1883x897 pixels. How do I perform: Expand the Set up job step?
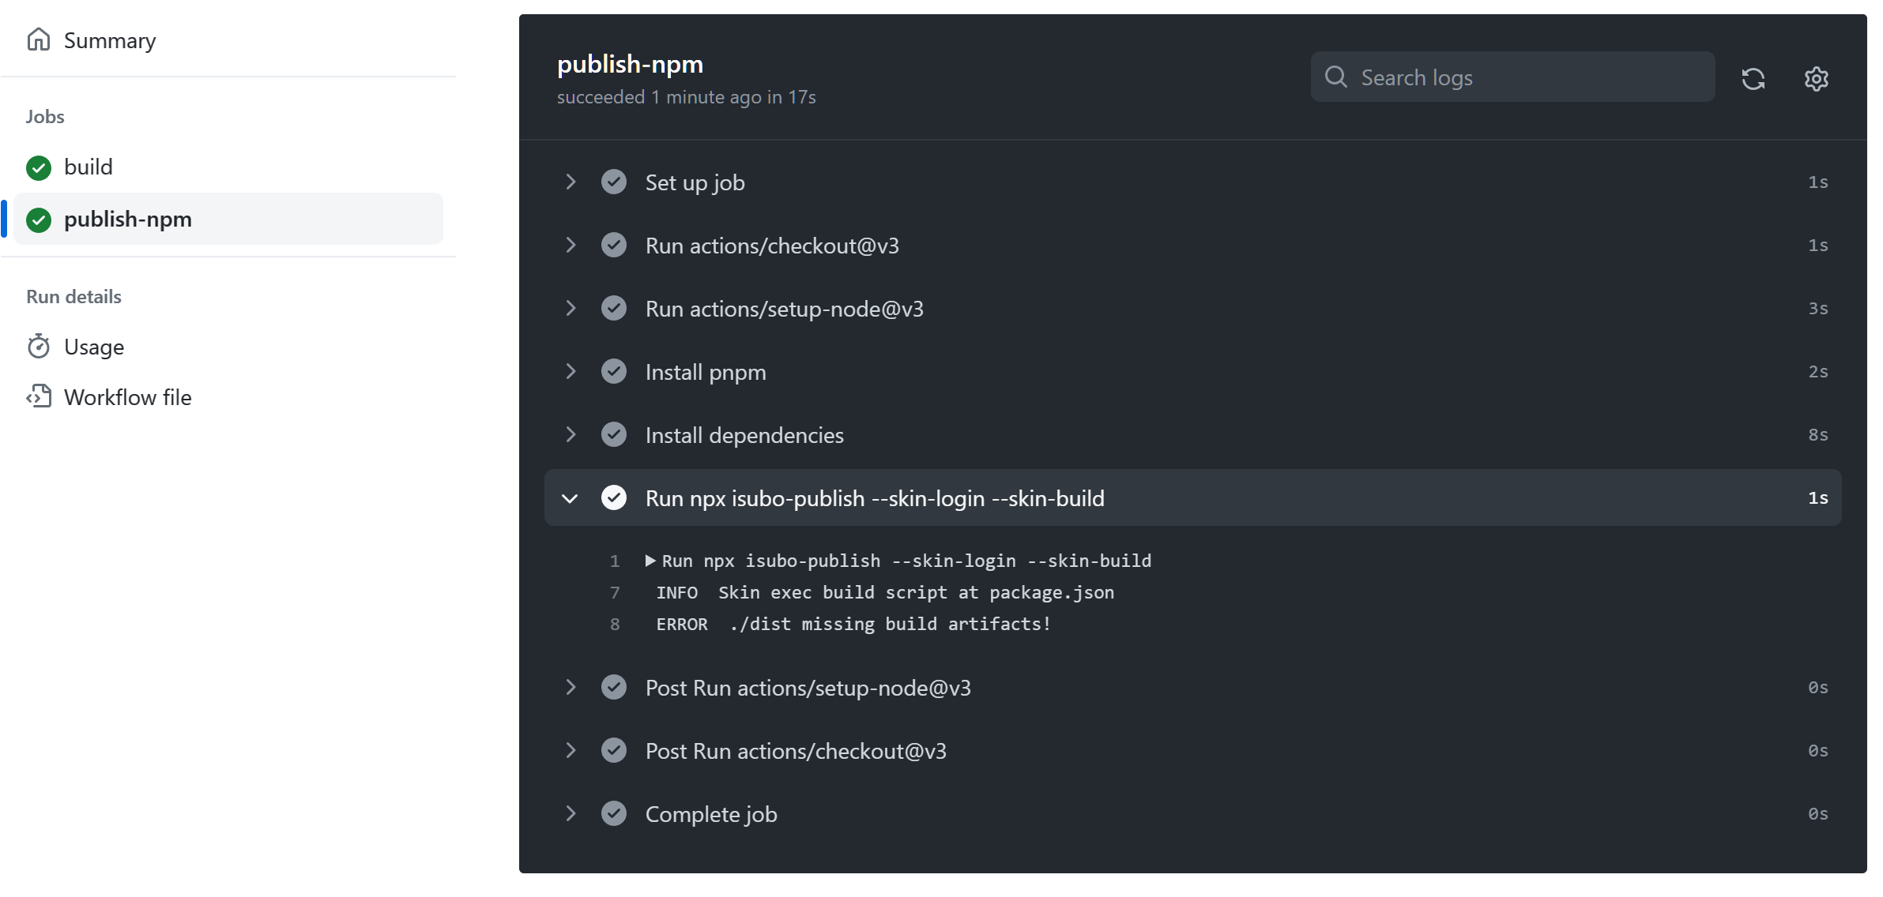coord(571,182)
